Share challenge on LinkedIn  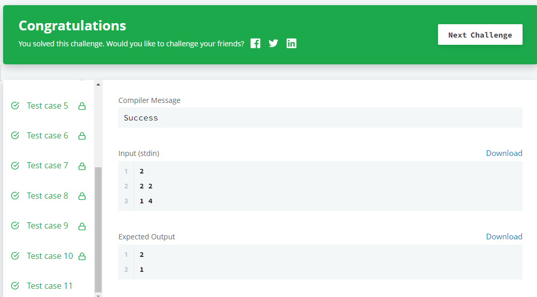click(x=291, y=43)
